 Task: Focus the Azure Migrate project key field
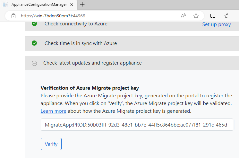click(x=137, y=125)
